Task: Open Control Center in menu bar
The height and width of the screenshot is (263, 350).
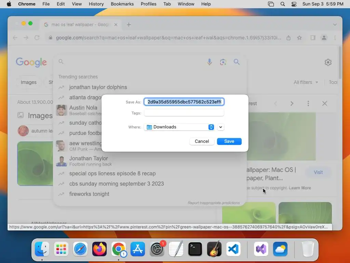Action: (294, 4)
